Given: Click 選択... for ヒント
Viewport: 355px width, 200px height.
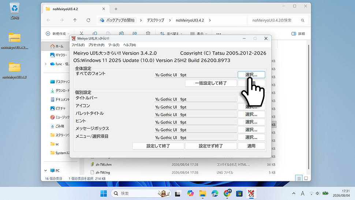Looking at the screenshot, I should pyautogui.click(x=251, y=122).
